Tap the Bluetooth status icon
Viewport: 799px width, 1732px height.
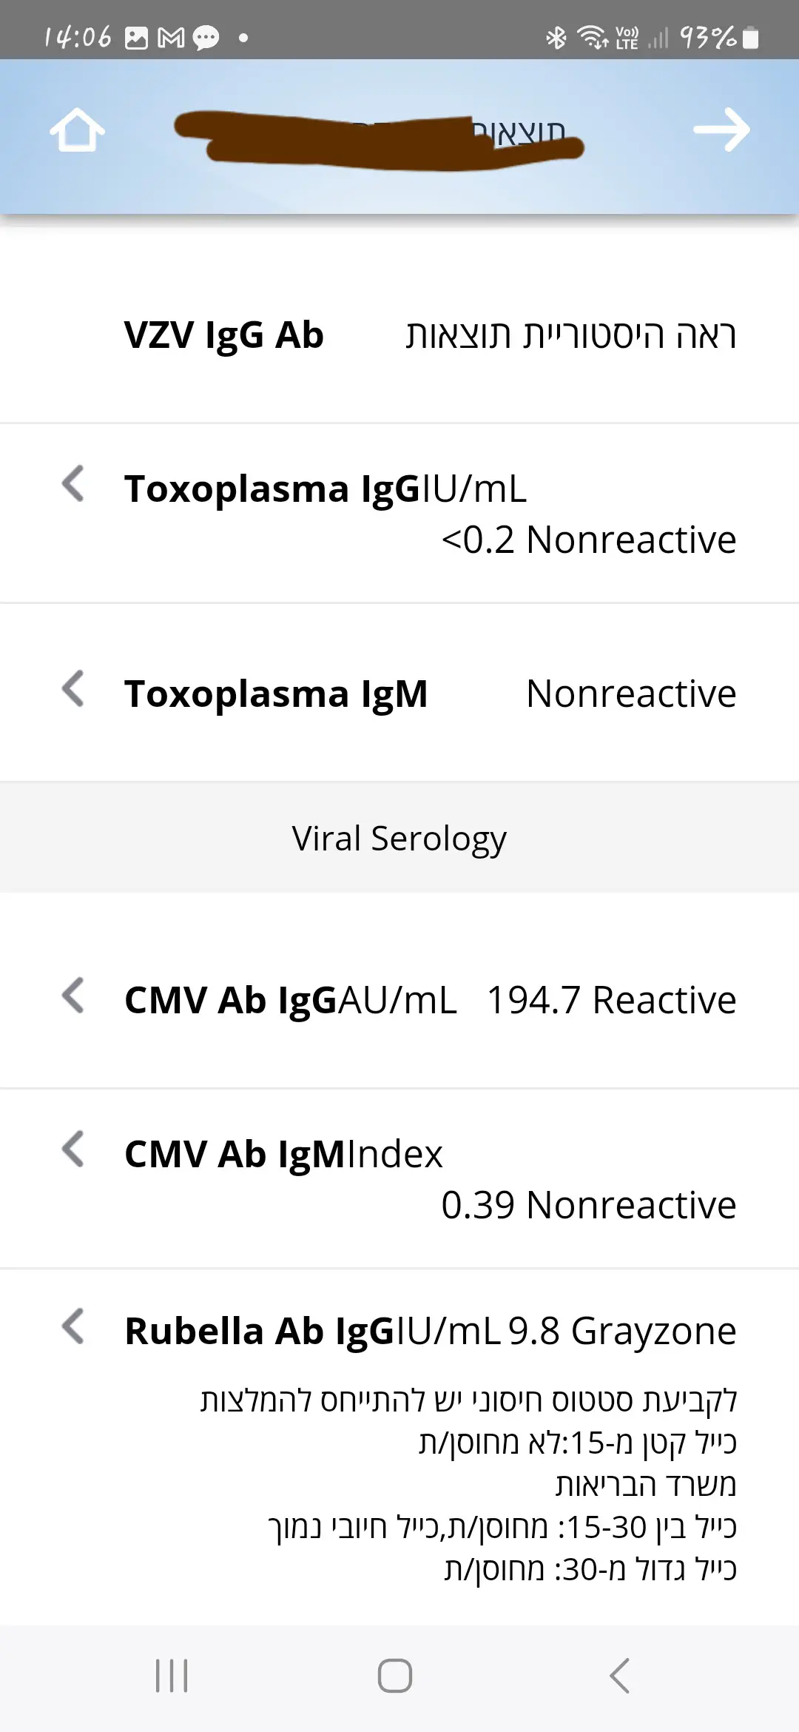556,37
